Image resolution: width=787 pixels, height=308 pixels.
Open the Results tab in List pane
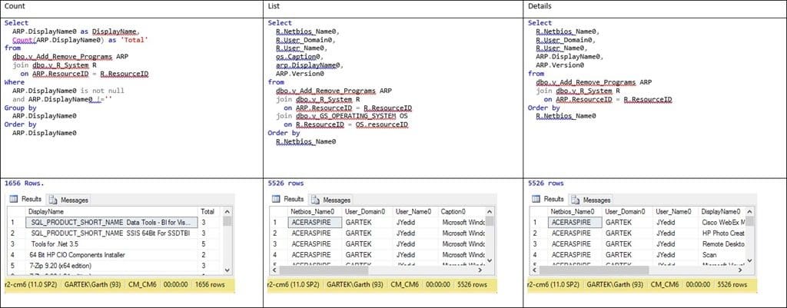(289, 199)
